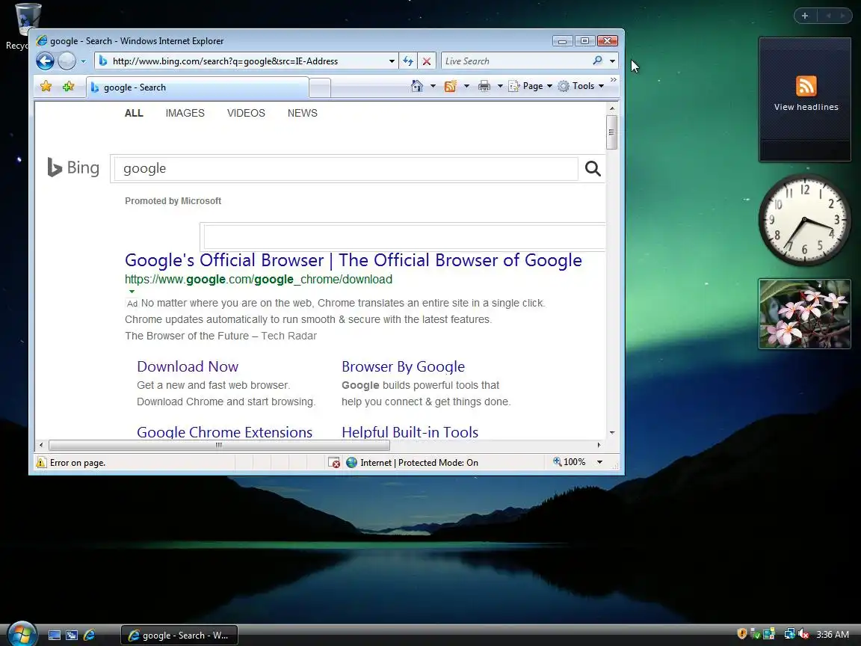Click the sidebar add gadgets plus button
The height and width of the screenshot is (646, 861).
(x=805, y=16)
